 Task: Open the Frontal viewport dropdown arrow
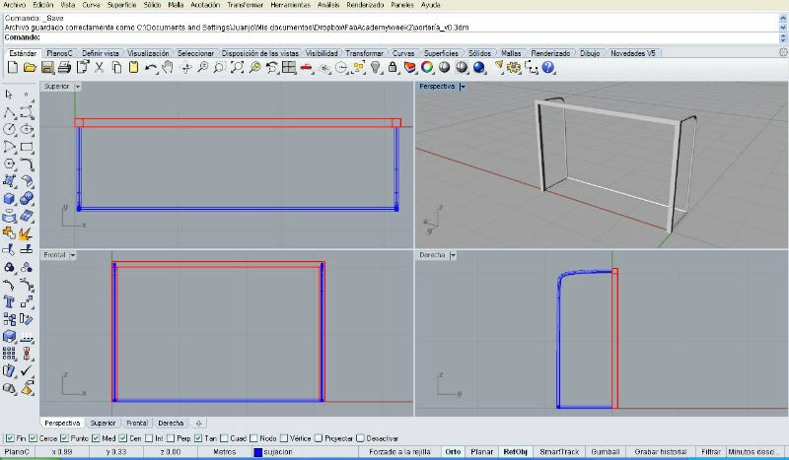(x=72, y=255)
